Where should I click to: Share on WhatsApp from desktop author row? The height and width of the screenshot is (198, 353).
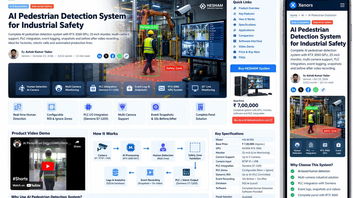tap(119, 56)
